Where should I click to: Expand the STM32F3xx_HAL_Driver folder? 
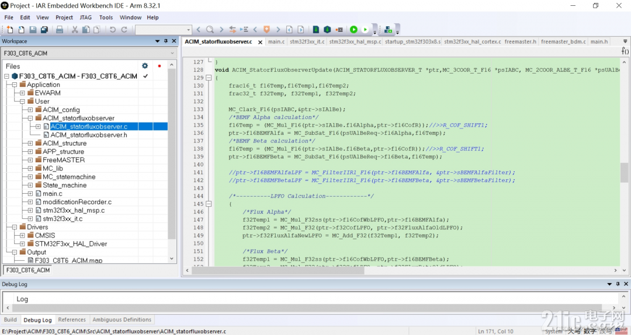click(x=22, y=244)
